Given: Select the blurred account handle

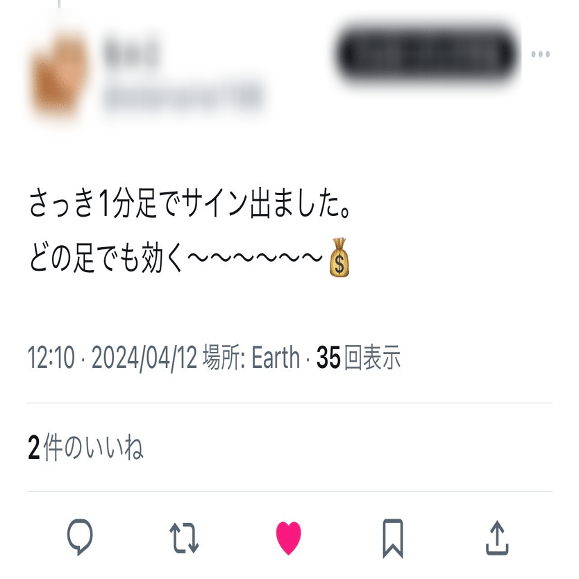Looking at the screenshot, I should click(x=184, y=94).
